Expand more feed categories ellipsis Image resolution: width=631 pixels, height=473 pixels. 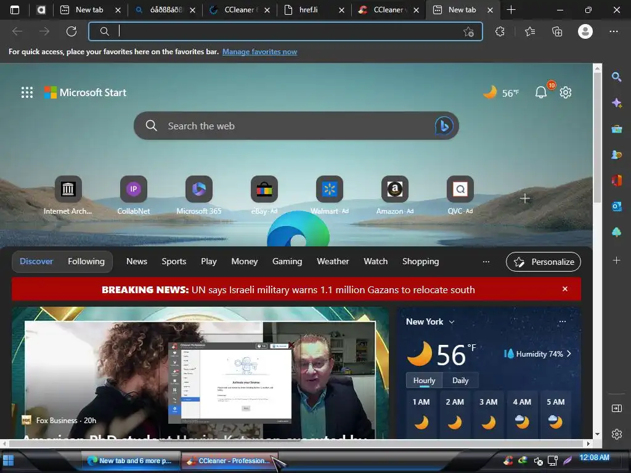click(x=486, y=261)
